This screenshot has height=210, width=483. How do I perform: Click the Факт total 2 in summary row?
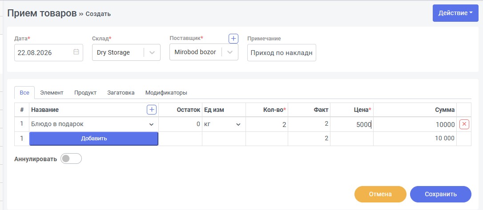[326, 139]
